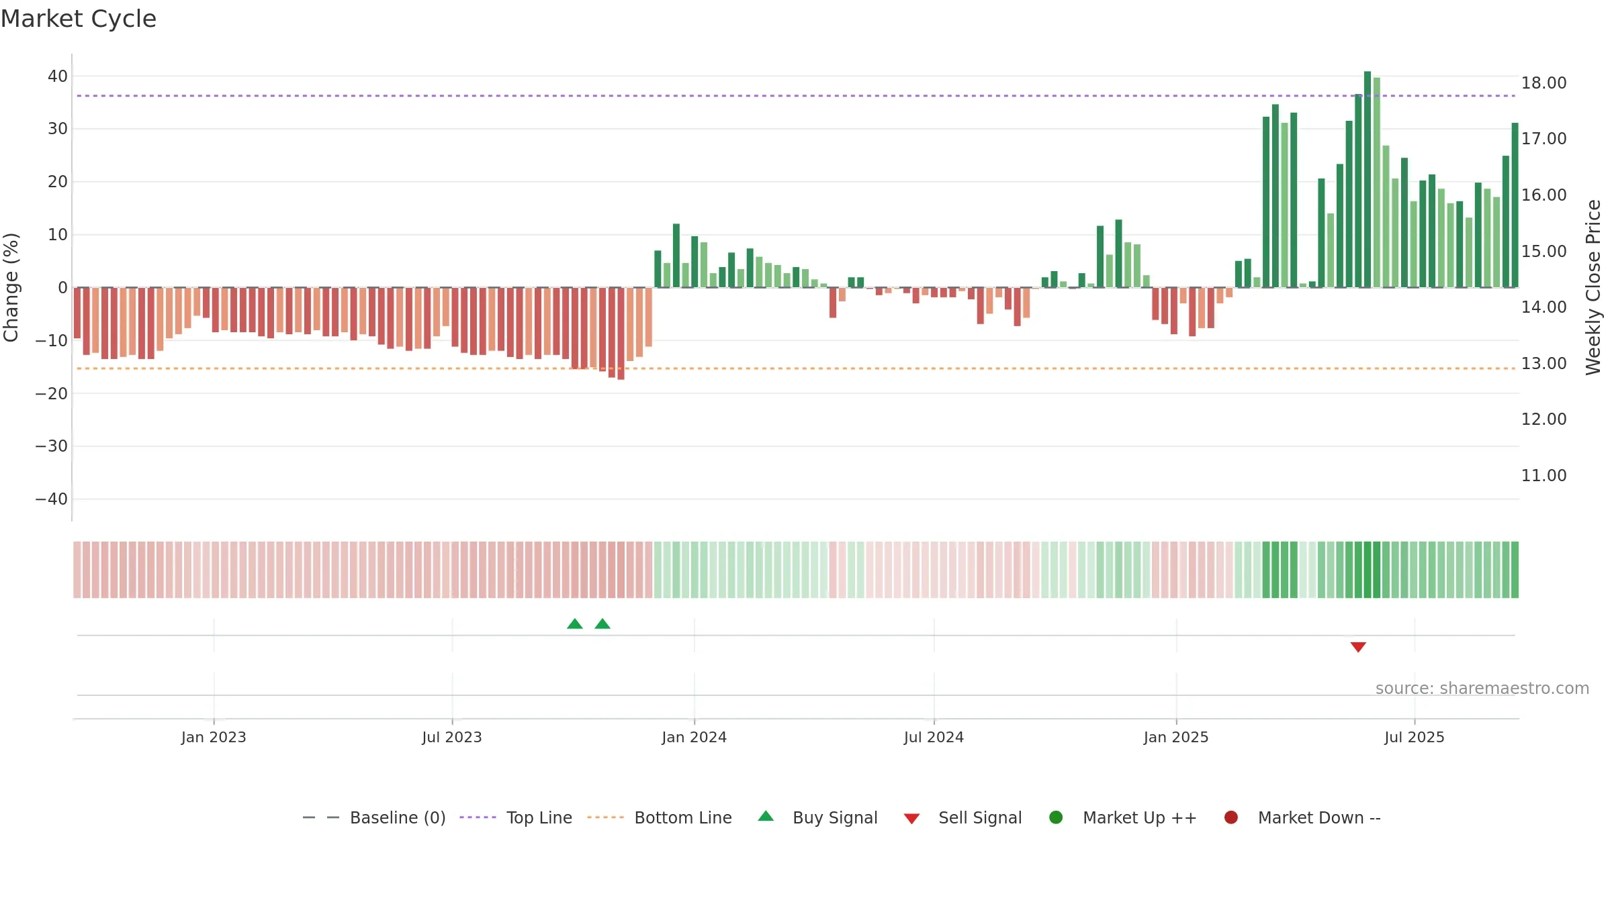This screenshot has width=1612, height=906.
Task: Toggle the Buy Signal legend entry
Action: (x=817, y=817)
